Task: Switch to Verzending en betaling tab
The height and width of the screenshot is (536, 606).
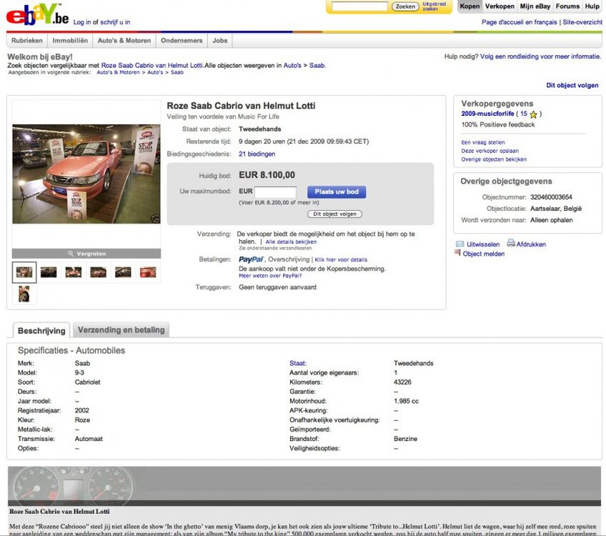Action: [x=121, y=329]
